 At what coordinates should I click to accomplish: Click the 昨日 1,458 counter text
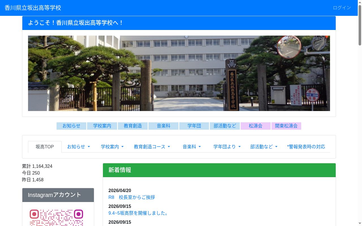coord(33,180)
